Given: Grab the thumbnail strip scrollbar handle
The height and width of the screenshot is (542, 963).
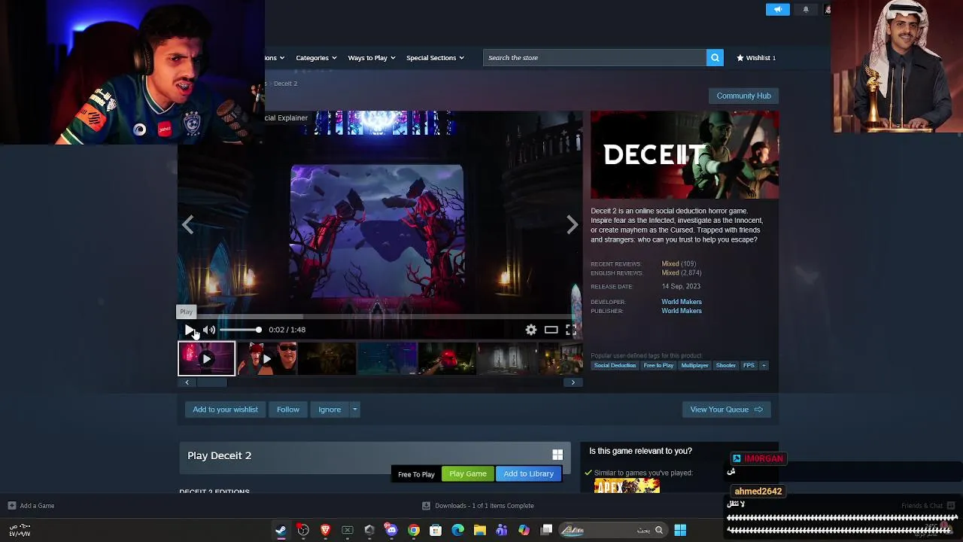Looking at the screenshot, I should [x=211, y=382].
